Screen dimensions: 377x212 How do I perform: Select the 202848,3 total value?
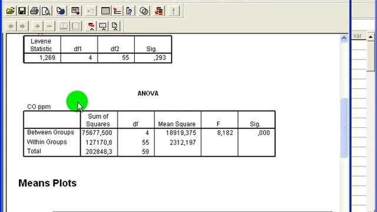point(99,152)
